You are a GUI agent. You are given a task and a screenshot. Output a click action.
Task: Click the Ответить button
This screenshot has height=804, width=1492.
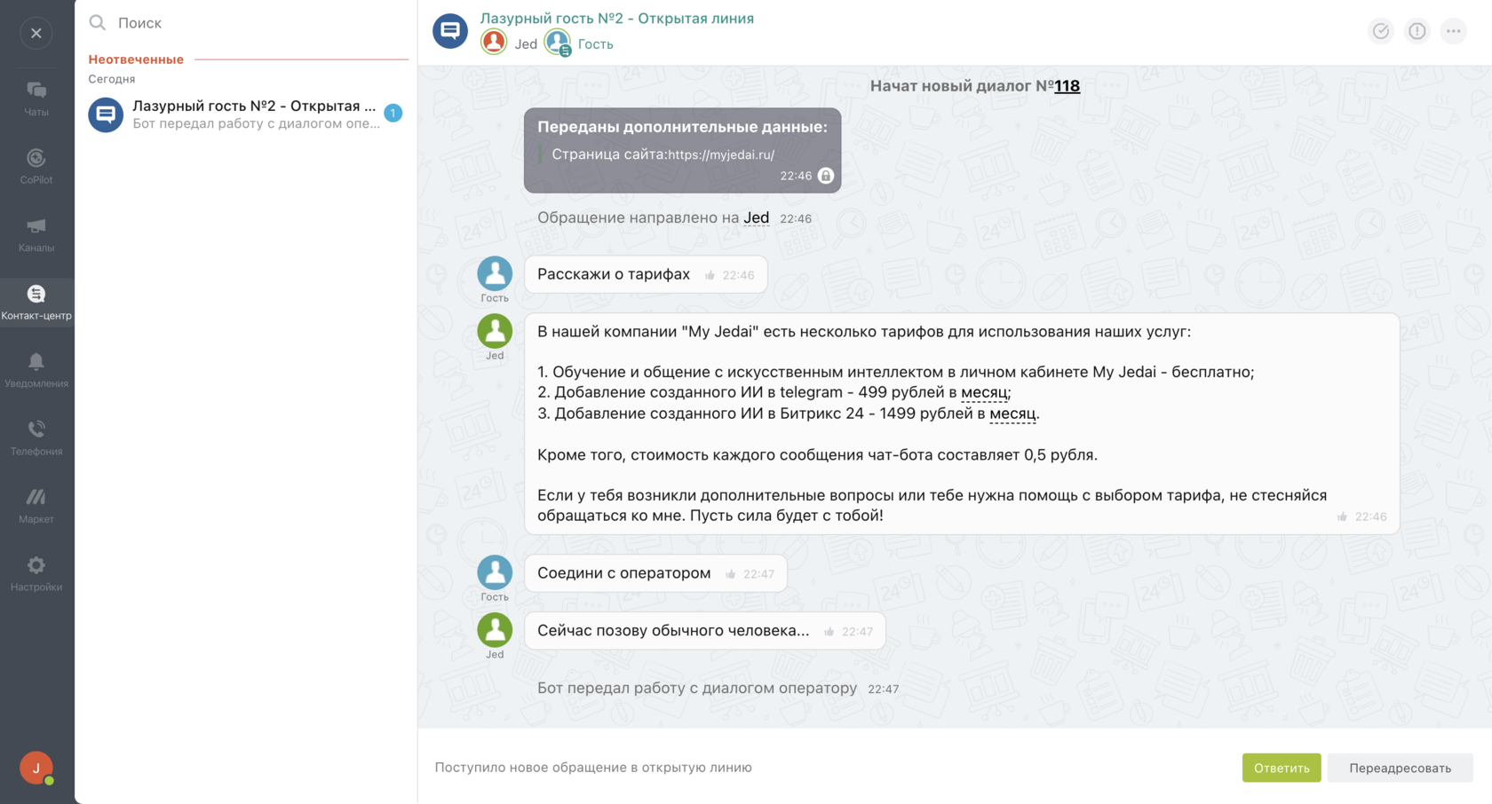[1282, 768]
